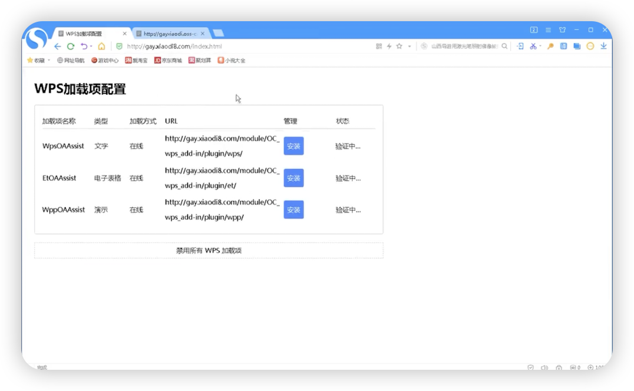Image resolution: width=634 pixels, height=391 pixels.
Task: Click the 电子表格 type cell
Action: pyautogui.click(x=108, y=178)
